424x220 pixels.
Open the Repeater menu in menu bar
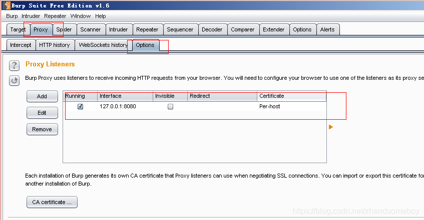(x=55, y=16)
